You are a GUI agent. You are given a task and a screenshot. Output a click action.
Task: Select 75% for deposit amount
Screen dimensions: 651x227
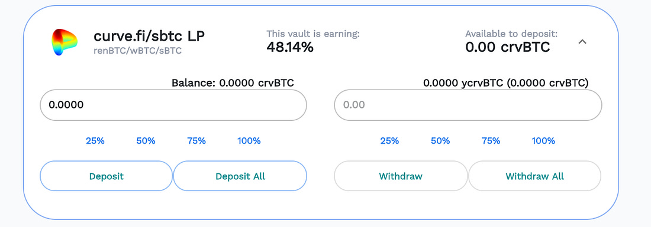click(x=196, y=141)
